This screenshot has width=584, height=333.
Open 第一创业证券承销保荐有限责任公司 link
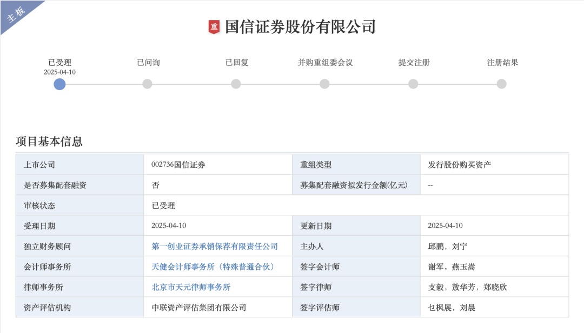point(215,247)
